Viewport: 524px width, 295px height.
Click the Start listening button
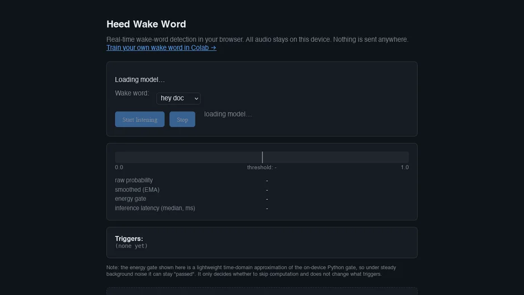click(140, 119)
